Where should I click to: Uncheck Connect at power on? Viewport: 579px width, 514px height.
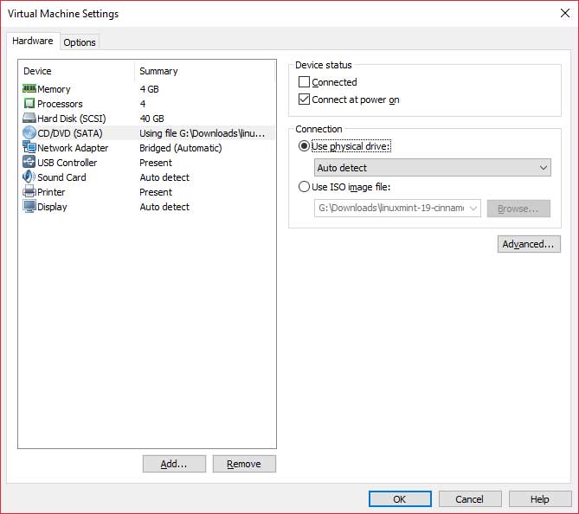pyautogui.click(x=304, y=99)
